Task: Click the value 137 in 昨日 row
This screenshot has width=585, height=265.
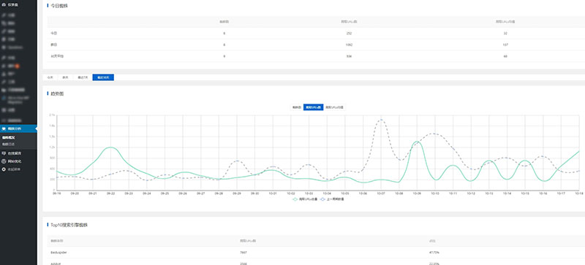Action: point(505,45)
